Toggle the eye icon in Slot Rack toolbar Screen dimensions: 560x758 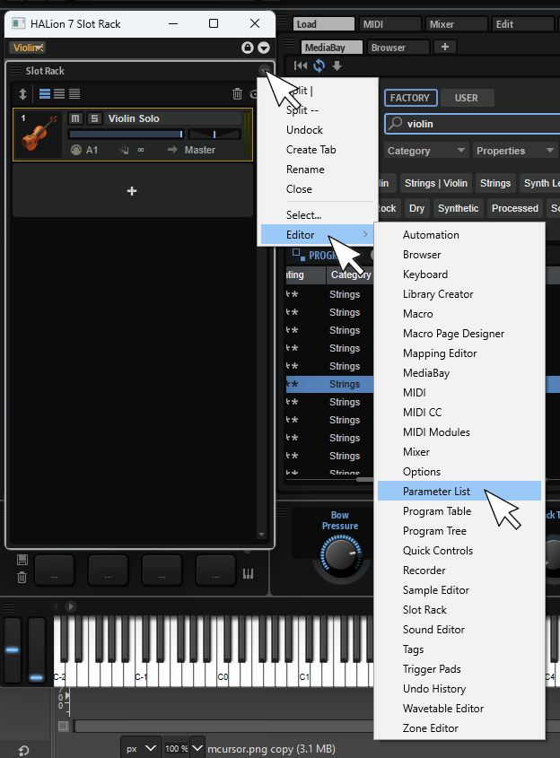(x=254, y=94)
